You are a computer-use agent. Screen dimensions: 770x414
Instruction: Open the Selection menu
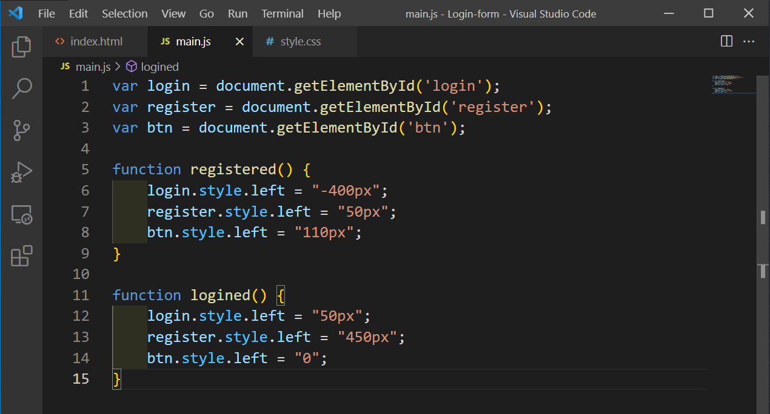[124, 13]
